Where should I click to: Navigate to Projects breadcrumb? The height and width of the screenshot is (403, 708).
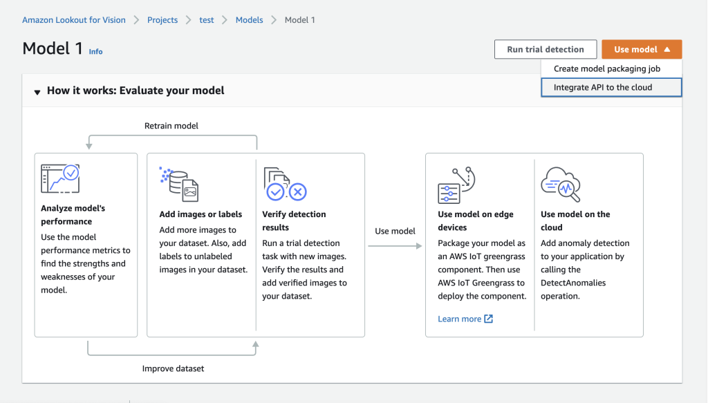click(x=162, y=20)
